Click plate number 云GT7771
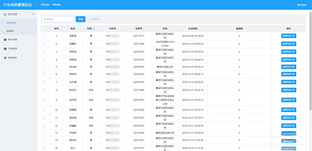 click(x=139, y=148)
